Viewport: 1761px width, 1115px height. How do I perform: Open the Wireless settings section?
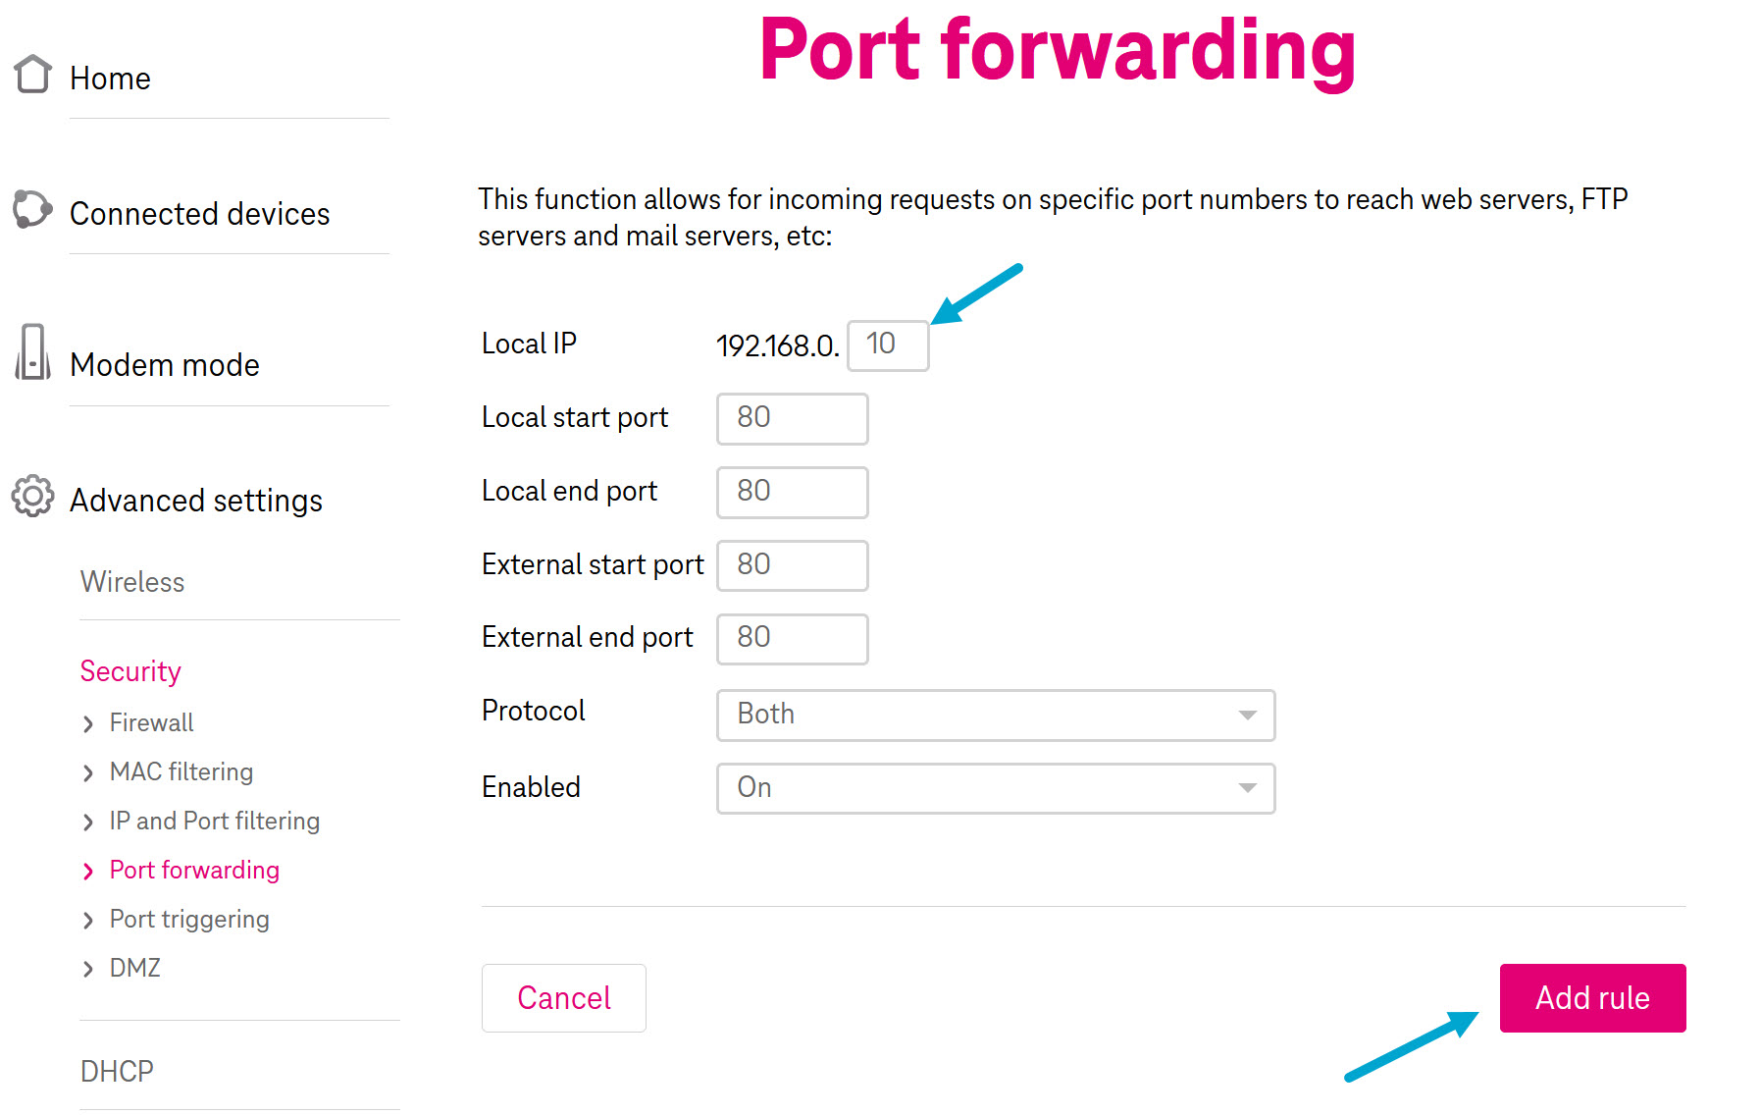[x=131, y=582]
